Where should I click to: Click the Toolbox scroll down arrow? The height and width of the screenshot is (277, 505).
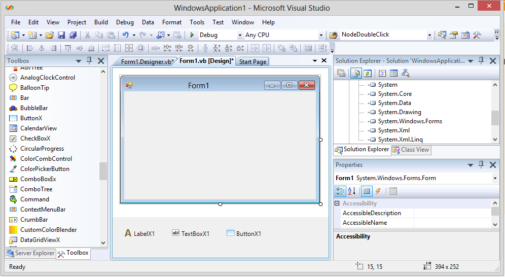tap(103, 243)
